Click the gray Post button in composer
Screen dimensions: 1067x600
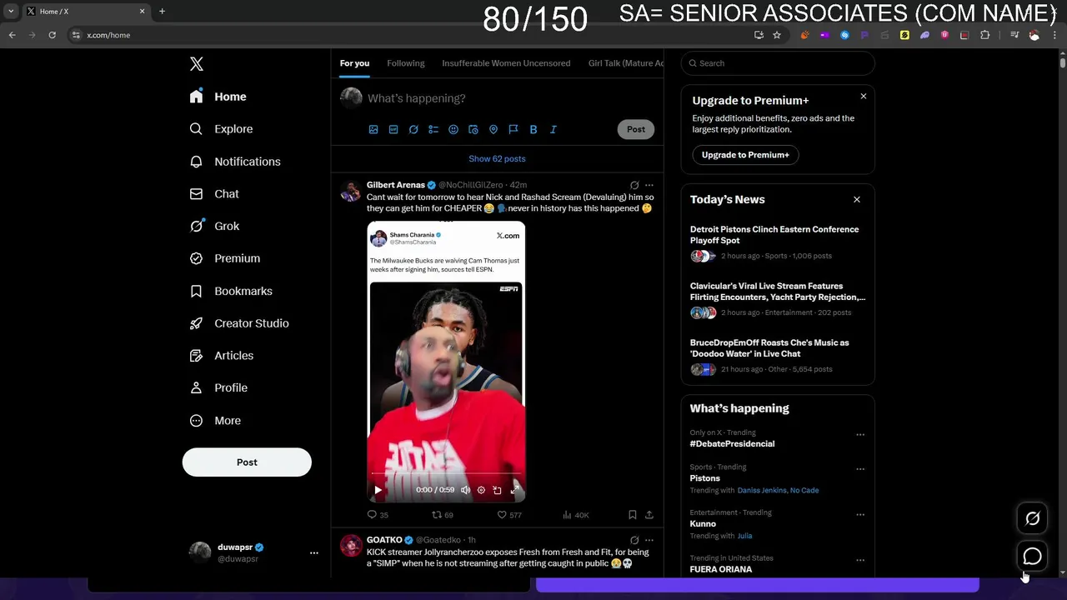[636, 129]
